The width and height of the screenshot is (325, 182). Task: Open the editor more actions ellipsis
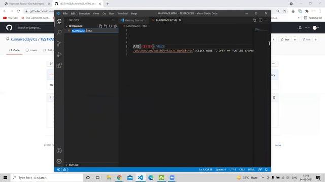[266, 20]
